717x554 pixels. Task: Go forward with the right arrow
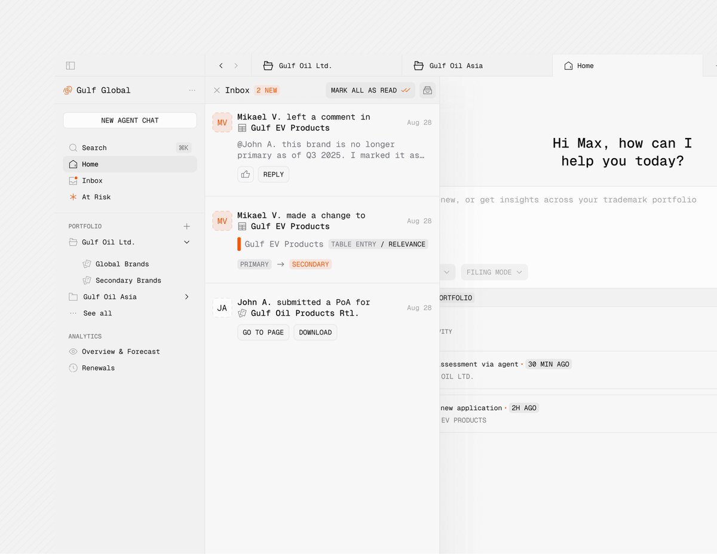[x=236, y=66]
